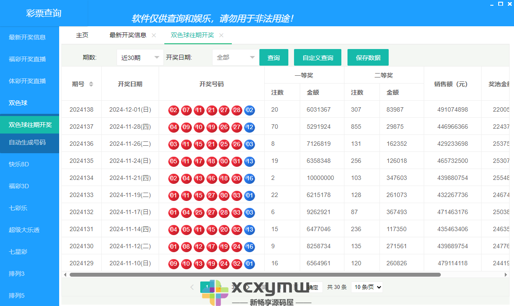Image resolution: width=514 pixels, height=306 pixels.
Task: Click the left arrow of the horizontal scrollbar
Action: (x=66, y=274)
